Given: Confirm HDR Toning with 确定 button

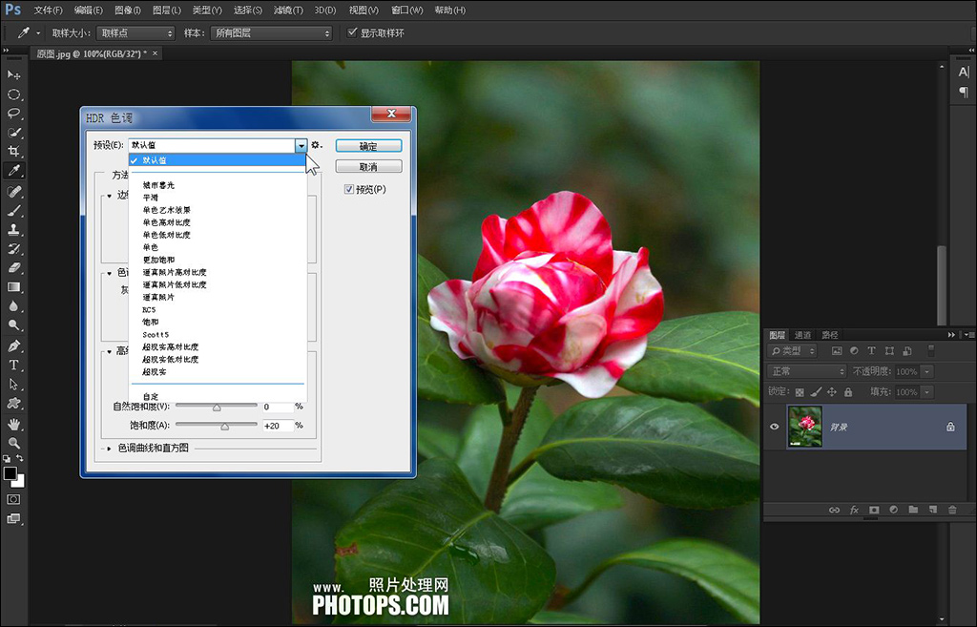Looking at the screenshot, I should point(369,146).
